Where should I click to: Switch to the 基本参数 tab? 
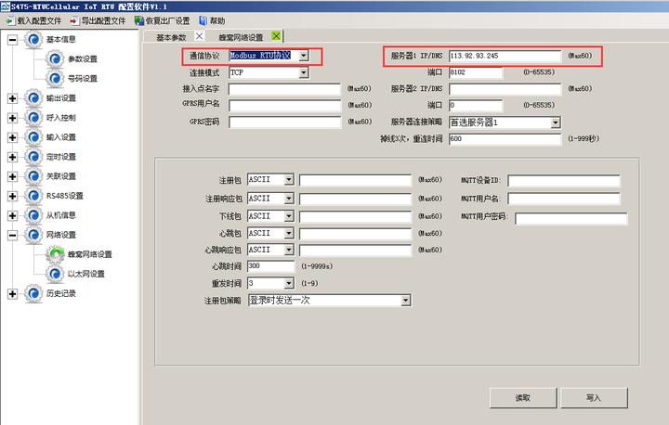[x=171, y=37]
